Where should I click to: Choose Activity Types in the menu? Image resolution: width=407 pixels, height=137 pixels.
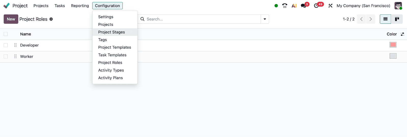tap(111, 70)
